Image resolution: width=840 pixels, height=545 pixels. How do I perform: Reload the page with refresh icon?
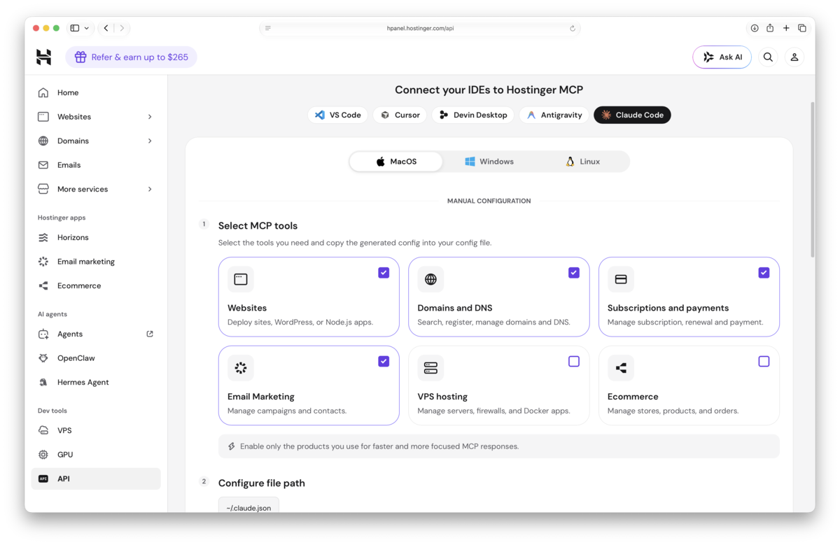pos(573,29)
